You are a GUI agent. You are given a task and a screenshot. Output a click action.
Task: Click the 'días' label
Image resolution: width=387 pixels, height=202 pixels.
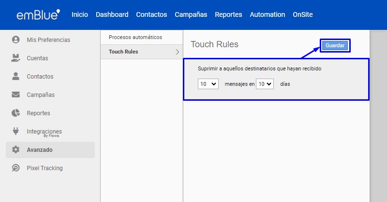285,84
